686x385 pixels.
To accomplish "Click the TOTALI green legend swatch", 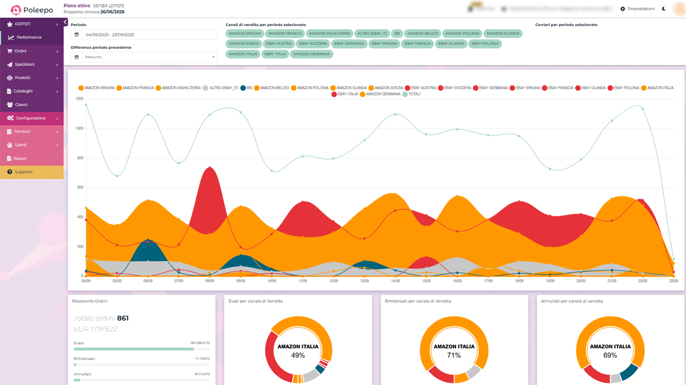I will coord(405,94).
